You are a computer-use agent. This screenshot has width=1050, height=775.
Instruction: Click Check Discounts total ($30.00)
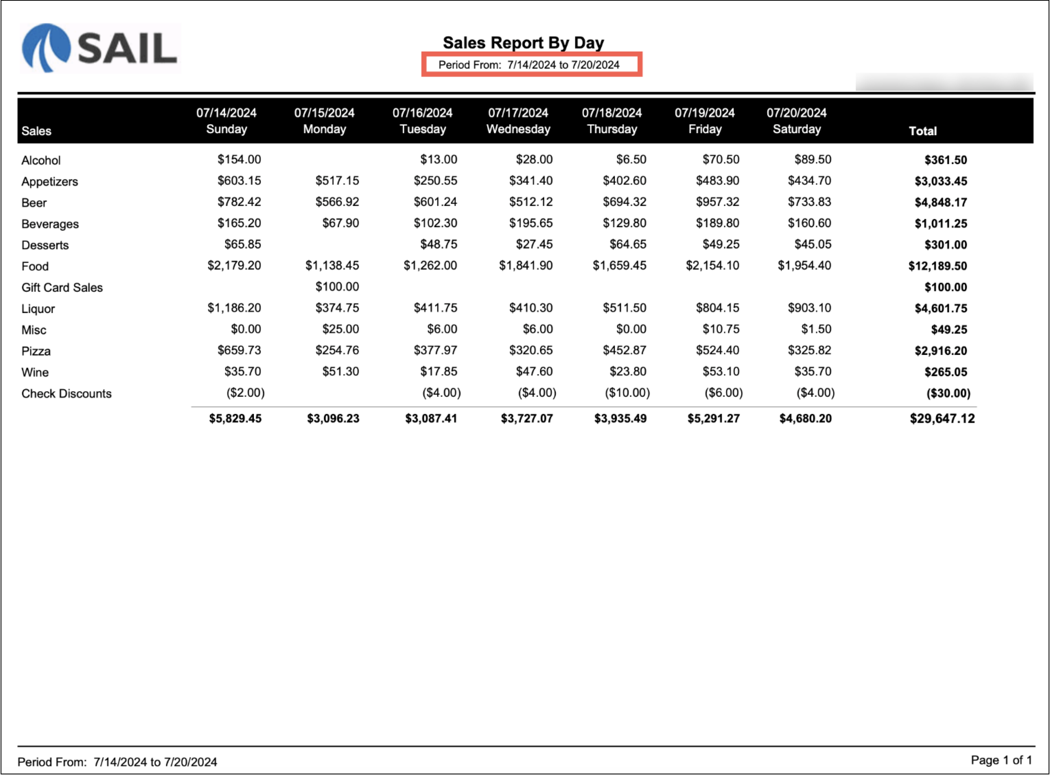(x=948, y=393)
